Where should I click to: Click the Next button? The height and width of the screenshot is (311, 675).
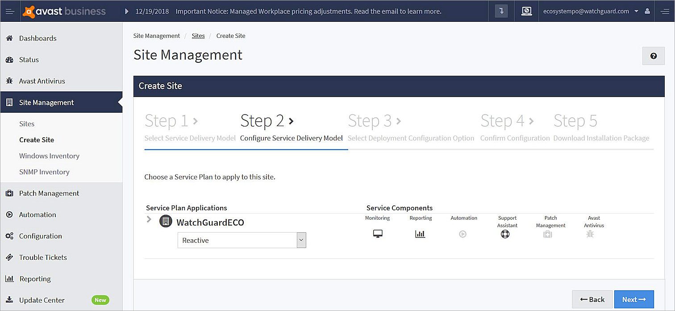(633, 299)
